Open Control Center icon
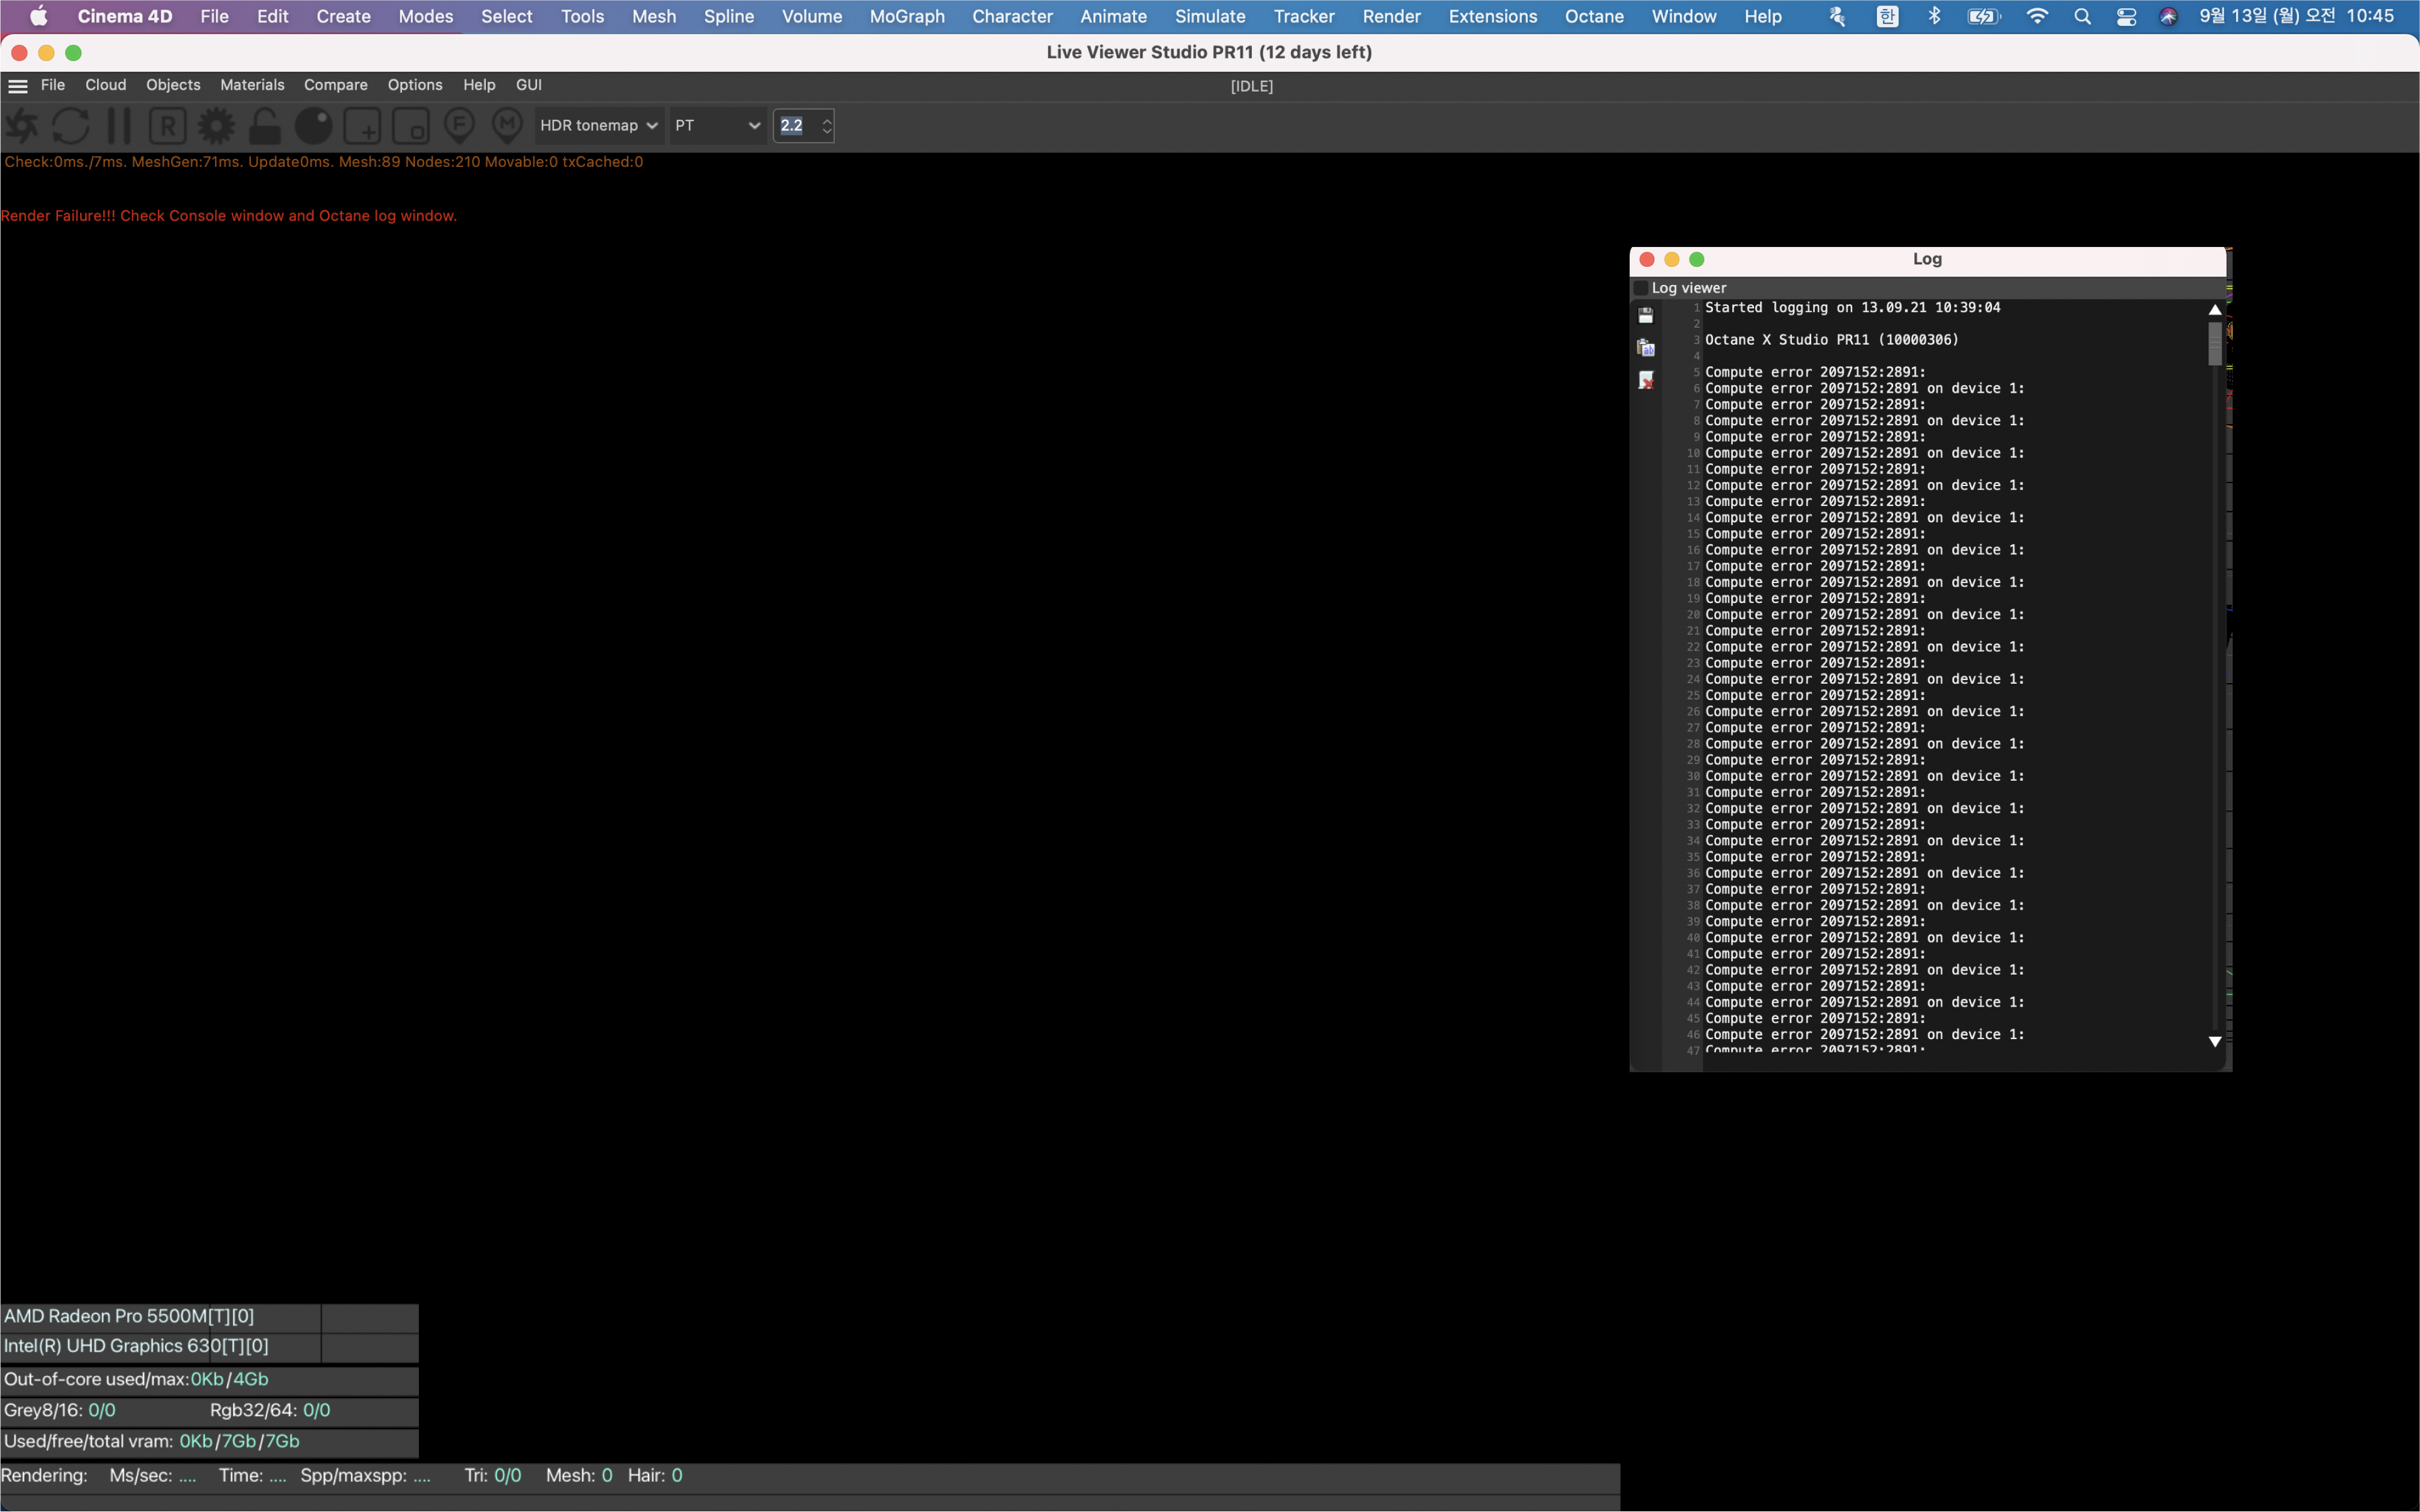The height and width of the screenshot is (1512, 2420). pyautogui.click(x=2126, y=16)
